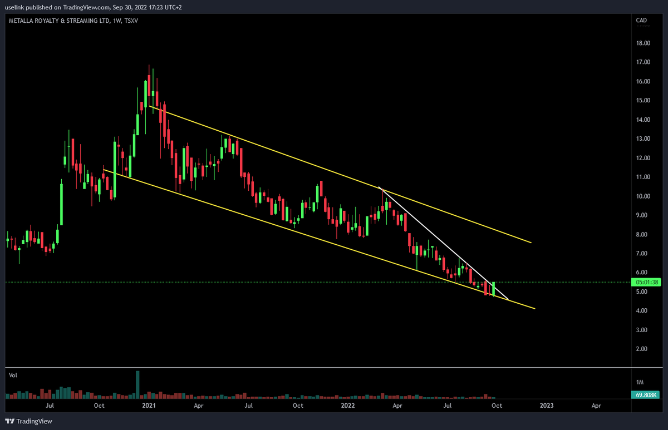Image resolution: width=668 pixels, height=430 pixels.
Task: Select the white descending trendline
Action: (444, 243)
